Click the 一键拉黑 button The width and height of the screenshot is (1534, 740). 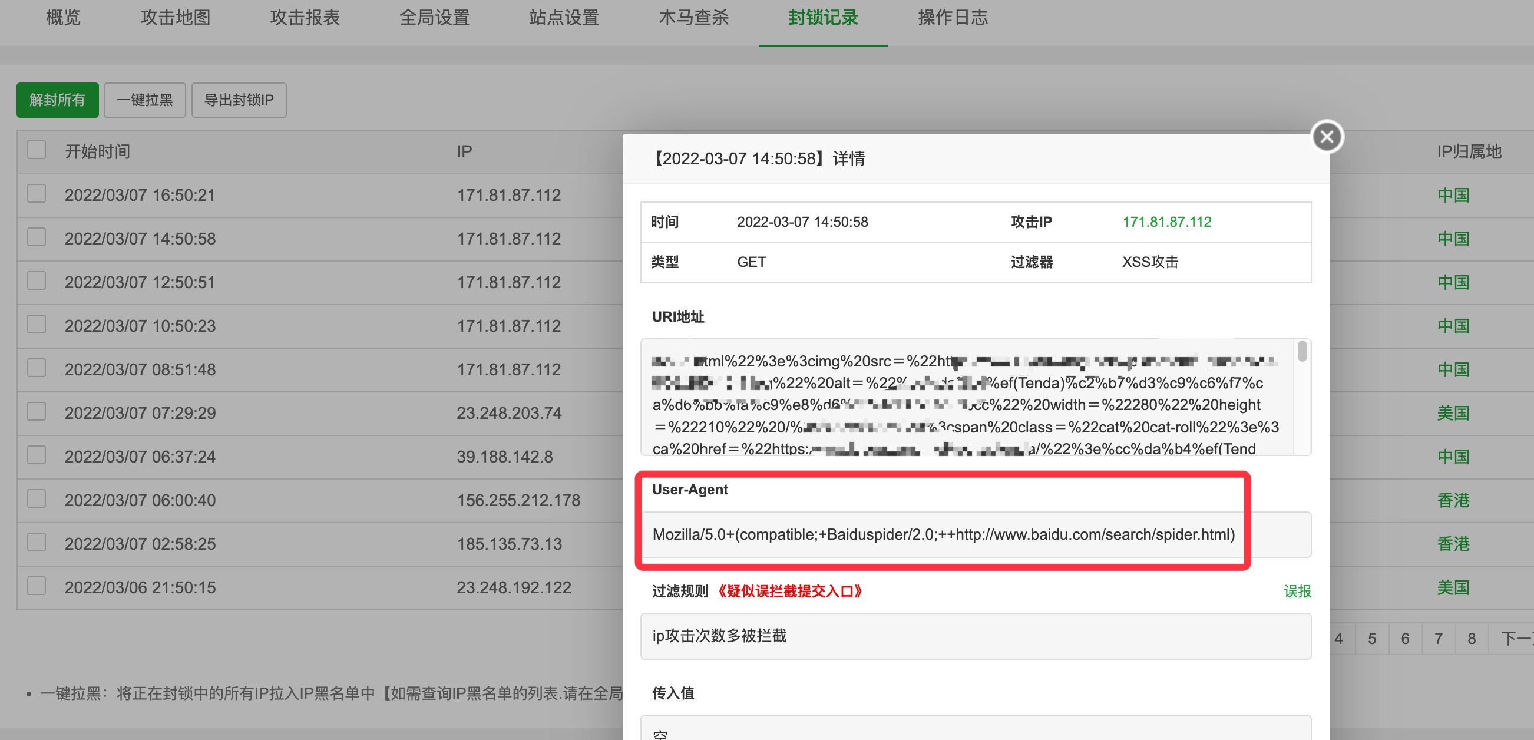145,100
